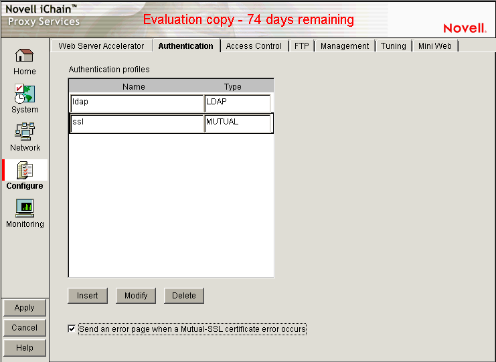Go to the Management tab
The height and width of the screenshot is (362, 496).
point(345,46)
